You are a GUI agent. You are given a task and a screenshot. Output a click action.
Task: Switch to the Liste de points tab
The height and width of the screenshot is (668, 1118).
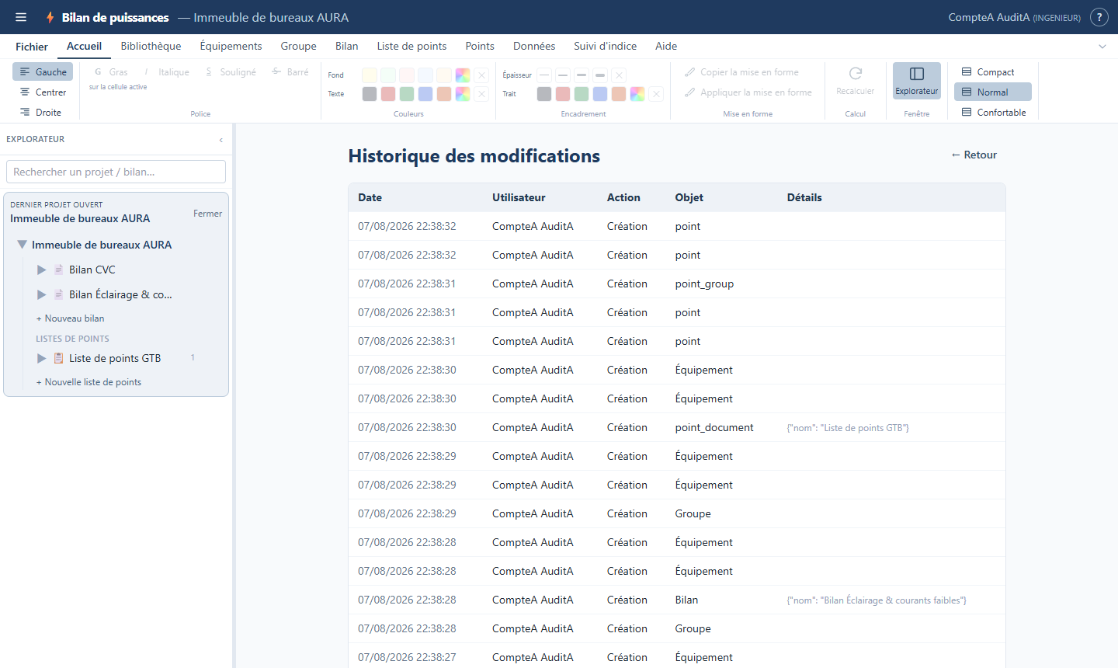click(411, 46)
